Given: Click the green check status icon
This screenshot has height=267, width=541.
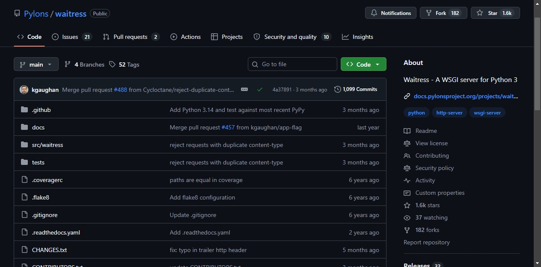Looking at the screenshot, I should point(260,90).
